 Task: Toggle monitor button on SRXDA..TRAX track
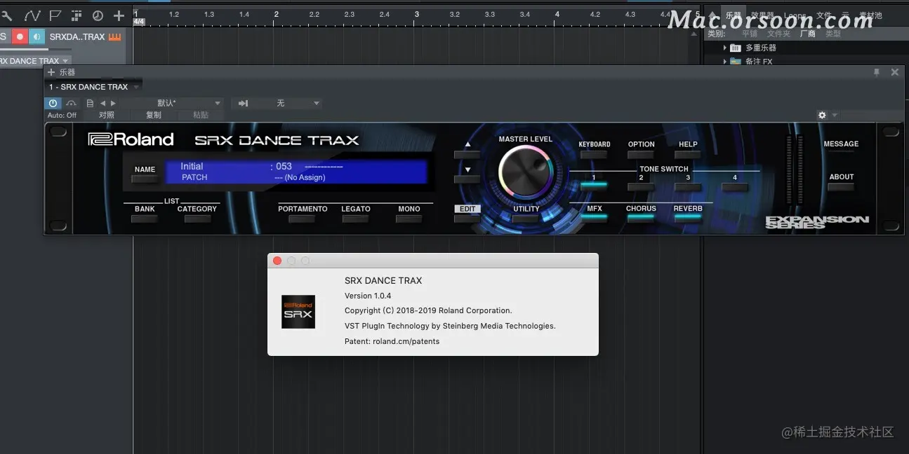37,36
